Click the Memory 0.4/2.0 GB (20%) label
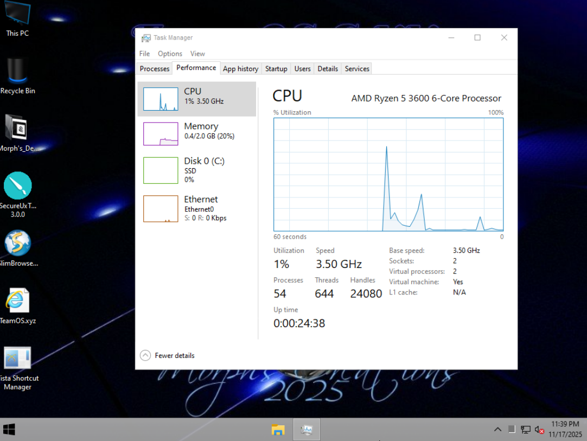Screen dimensions: 587x441 coord(209,136)
